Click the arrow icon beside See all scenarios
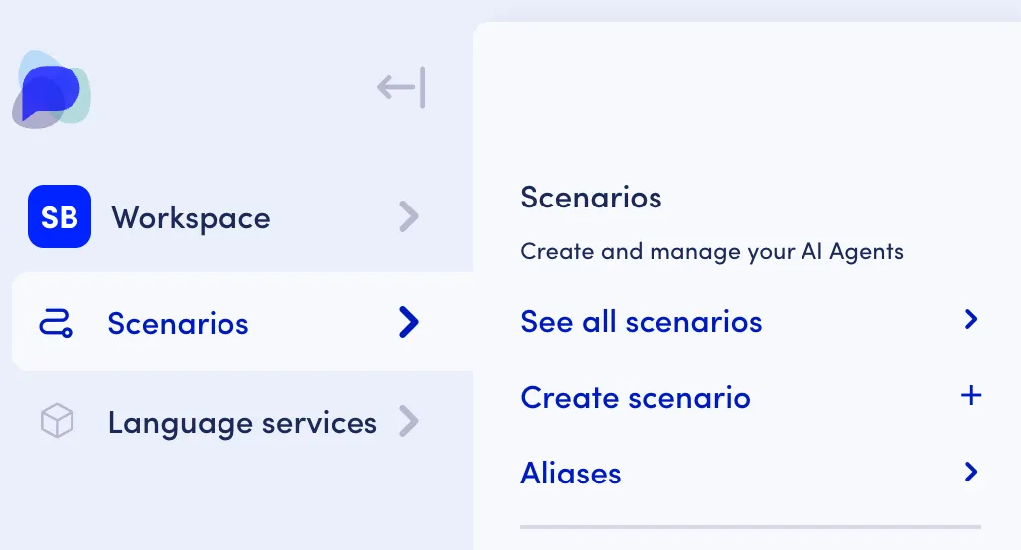 point(971,319)
